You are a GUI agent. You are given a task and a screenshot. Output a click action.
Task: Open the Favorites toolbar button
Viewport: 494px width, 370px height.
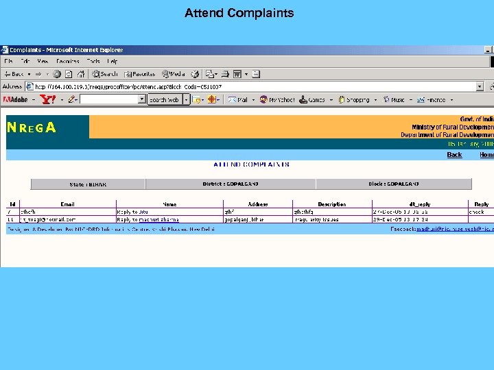pyautogui.click(x=139, y=74)
